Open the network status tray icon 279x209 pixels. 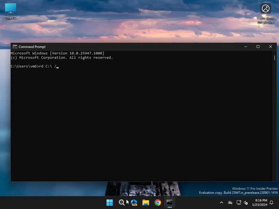pyautogui.click(x=239, y=202)
